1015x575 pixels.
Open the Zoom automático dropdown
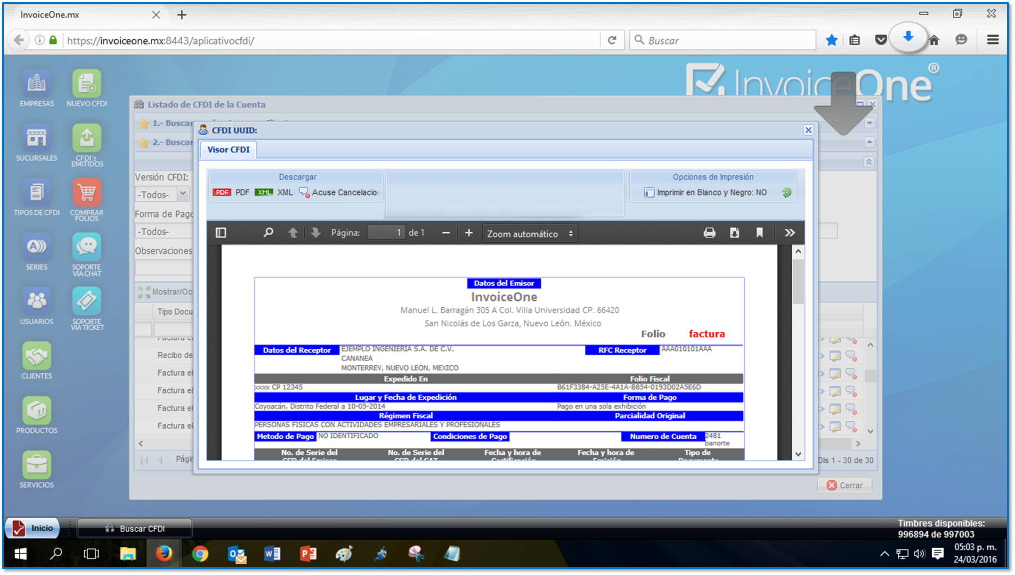[530, 234]
